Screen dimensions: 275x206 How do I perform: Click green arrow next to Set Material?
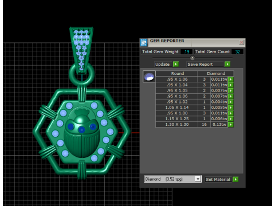pyautogui.click(x=235, y=179)
